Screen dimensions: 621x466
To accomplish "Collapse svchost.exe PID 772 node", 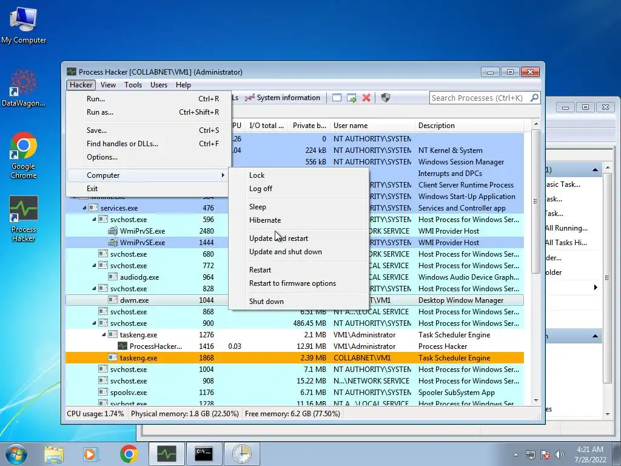I will (x=94, y=266).
